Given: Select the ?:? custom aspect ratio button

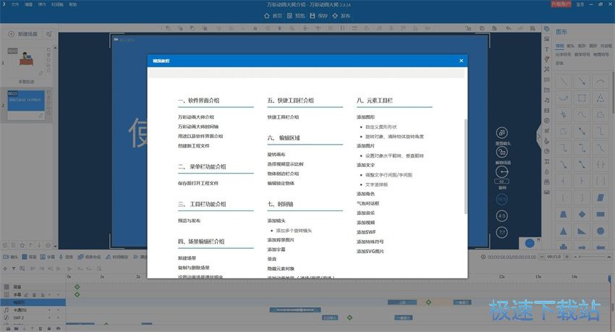Looking at the screenshot, I should coord(502,232).
